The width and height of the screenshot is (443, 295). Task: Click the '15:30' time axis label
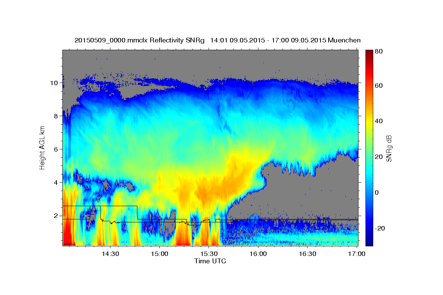[x=209, y=254]
